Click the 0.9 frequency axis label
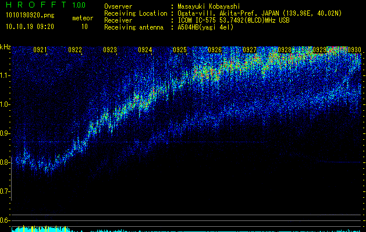The width and height of the screenshot is (366, 232). click(x=5, y=133)
